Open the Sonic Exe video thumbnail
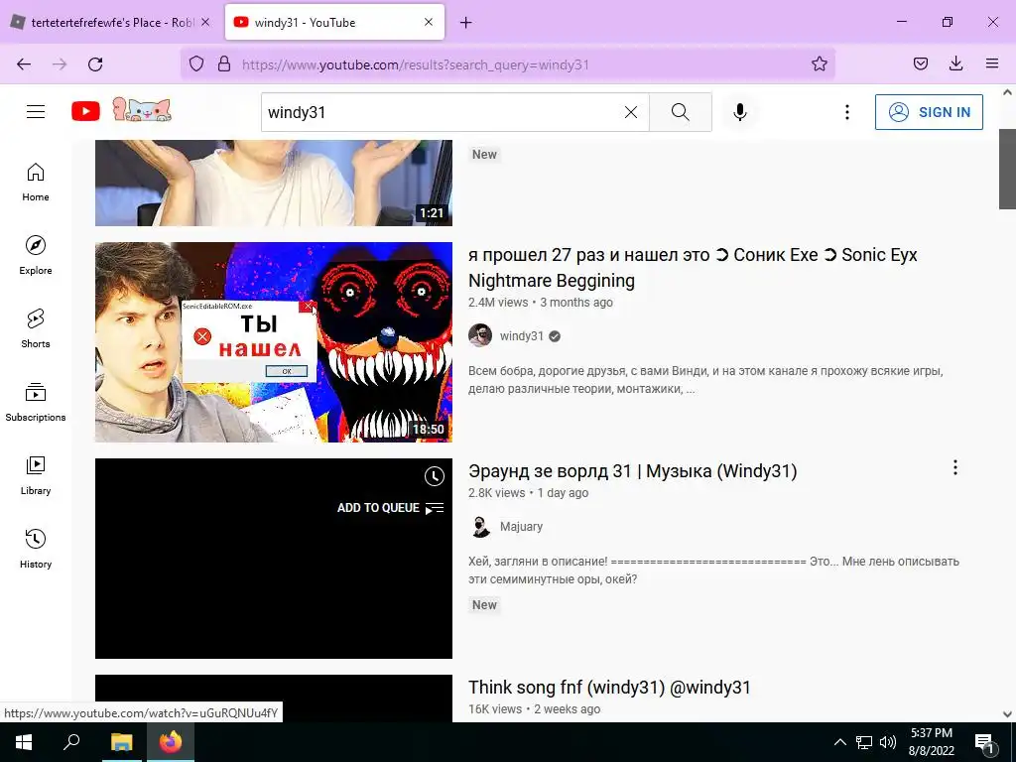Screen dimensions: 1016x762 274,342
